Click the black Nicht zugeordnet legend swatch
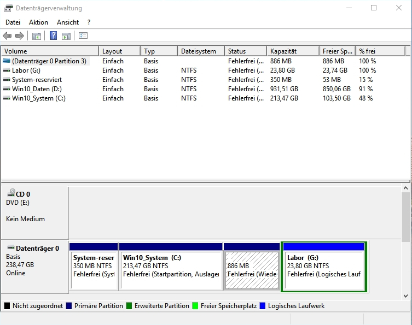 pyautogui.click(x=7, y=306)
